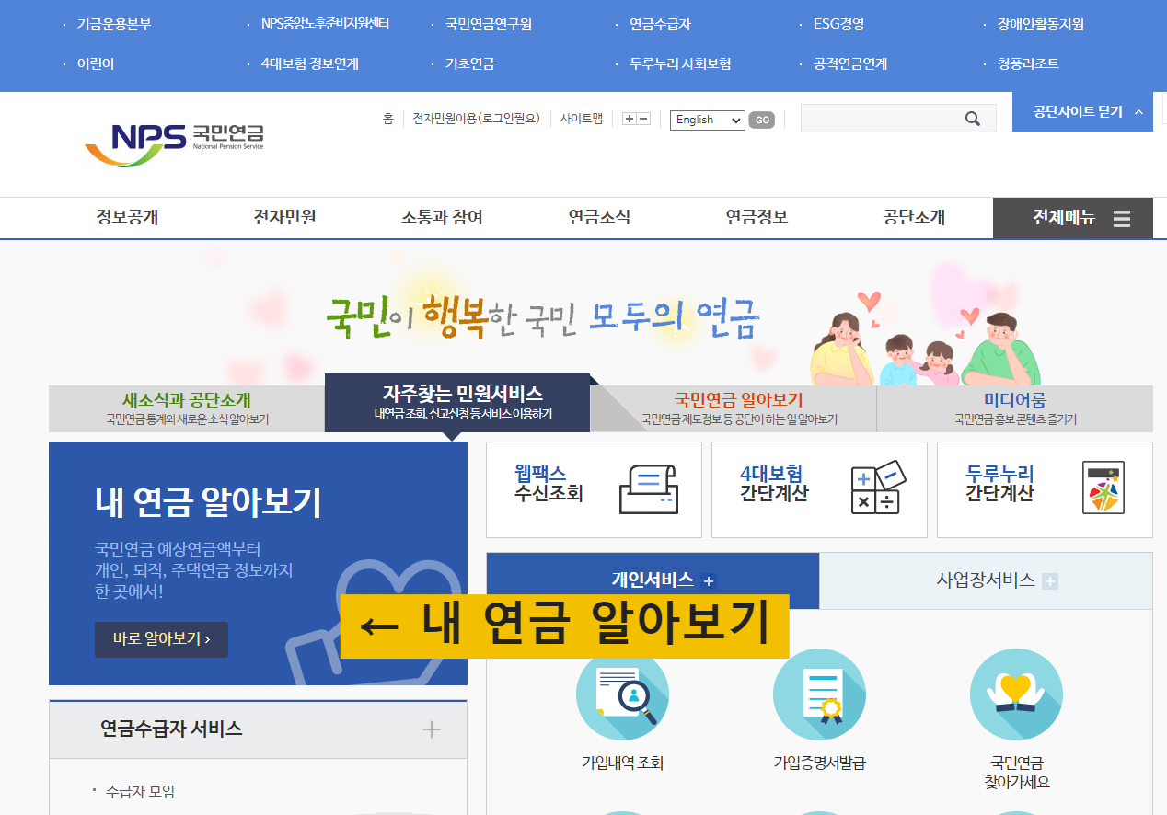This screenshot has height=815, width=1167.
Task: Click the GO language button
Action: (x=761, y=120)
